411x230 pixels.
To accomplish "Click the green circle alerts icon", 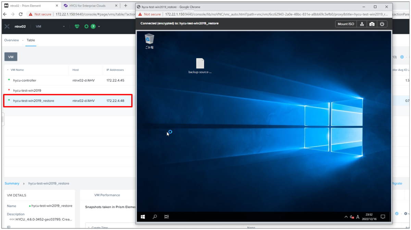I will pyautogui.click(x=86, y=26).
